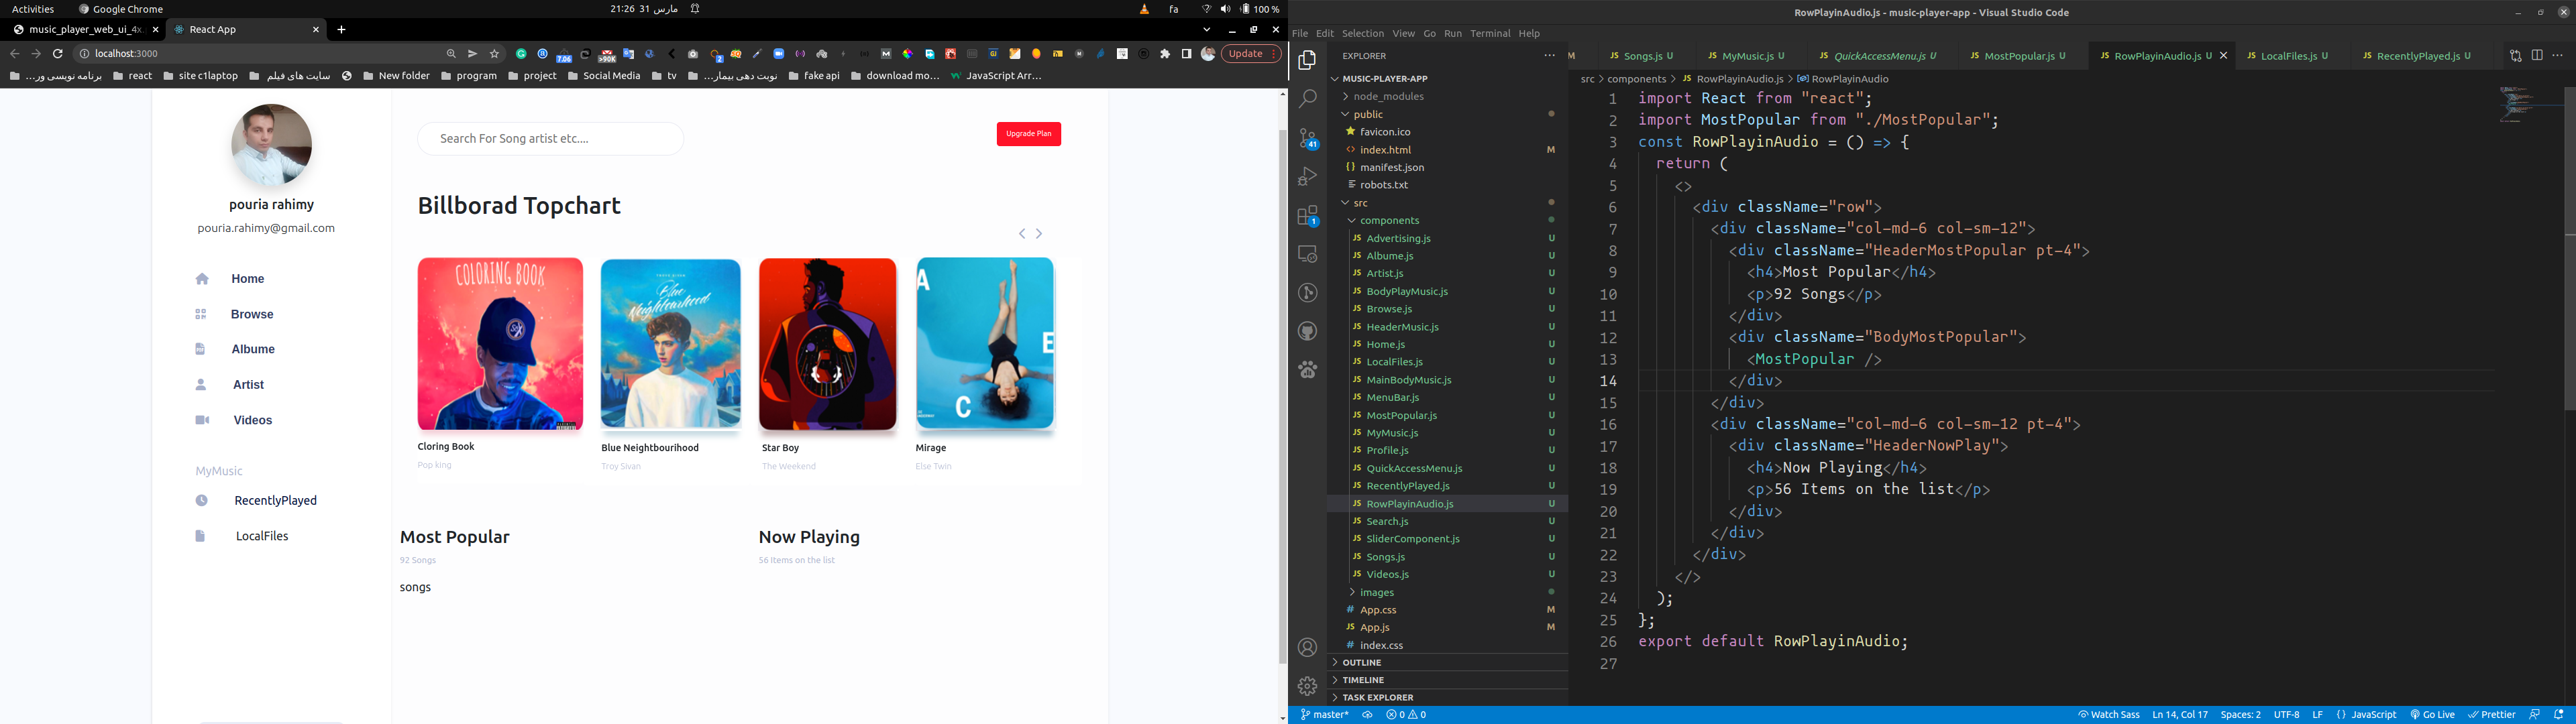The width and height of the screenshot is (2576, 724).
Task: Click the next slider arrow in Topchart
Action: click(1039, 234)
